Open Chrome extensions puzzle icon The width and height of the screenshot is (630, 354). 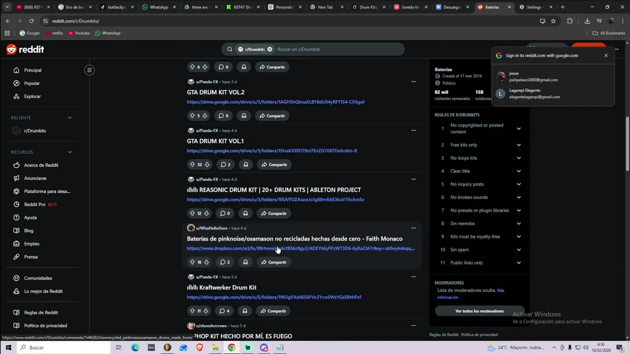[570, 21]
